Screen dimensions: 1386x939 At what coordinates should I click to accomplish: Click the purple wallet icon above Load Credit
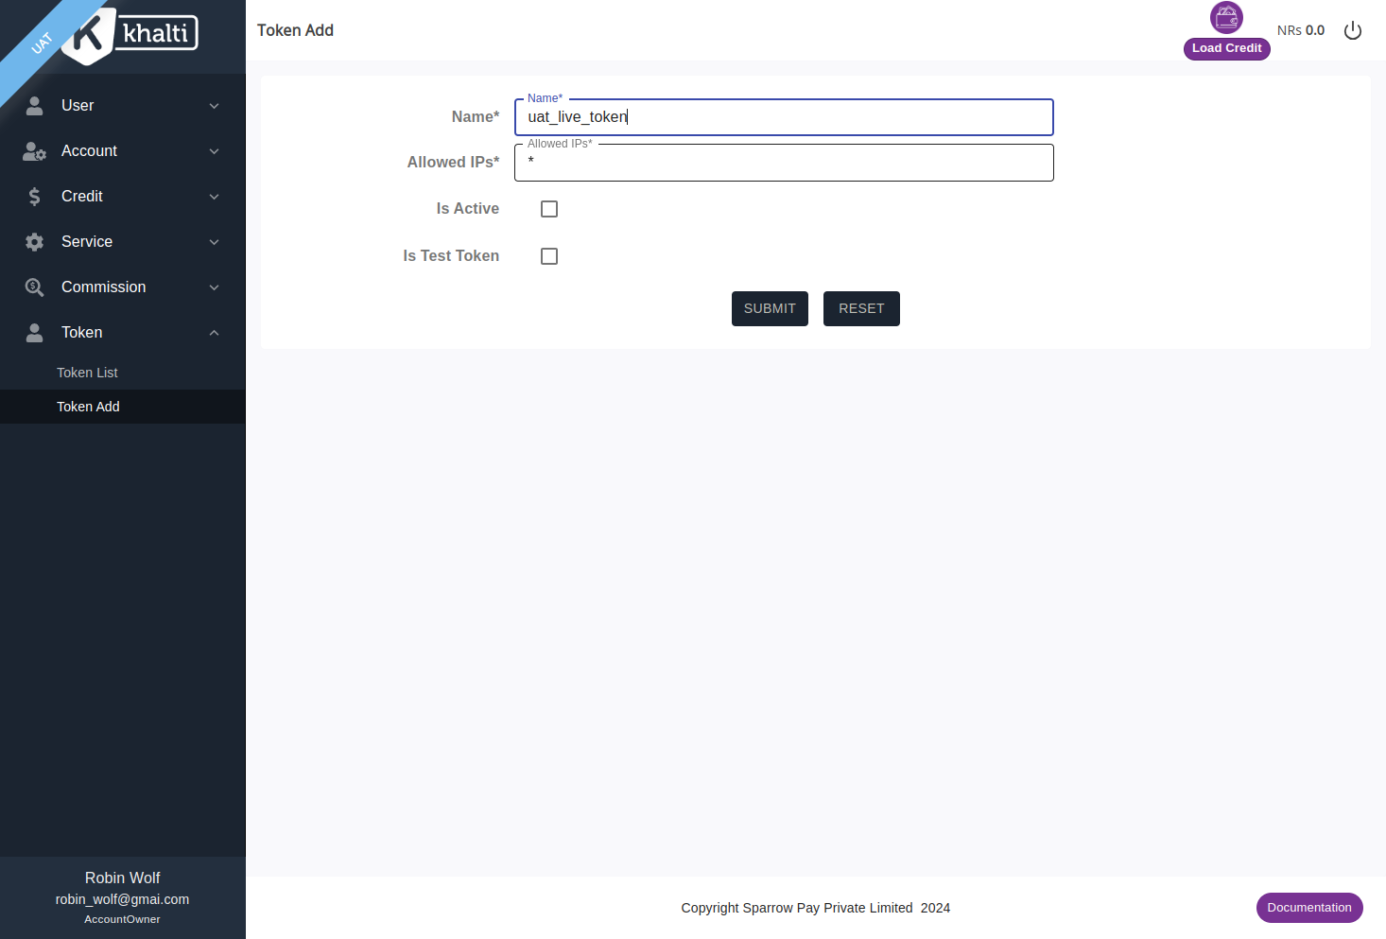pos(1226,18)
